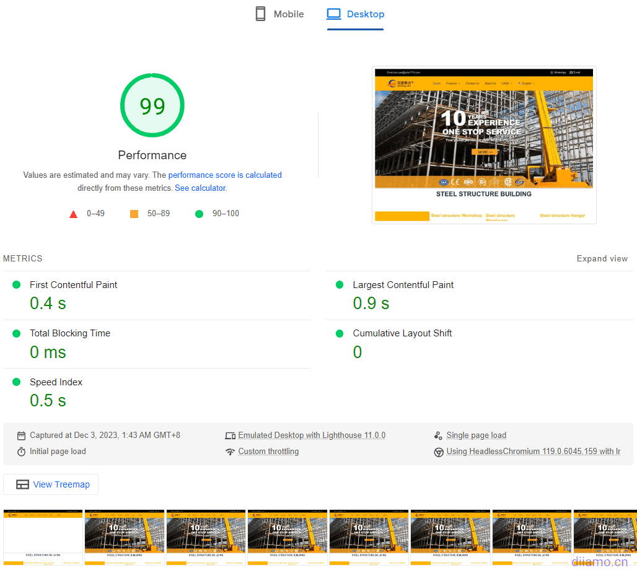Open the performance score is calculated link

coord(225,175)
